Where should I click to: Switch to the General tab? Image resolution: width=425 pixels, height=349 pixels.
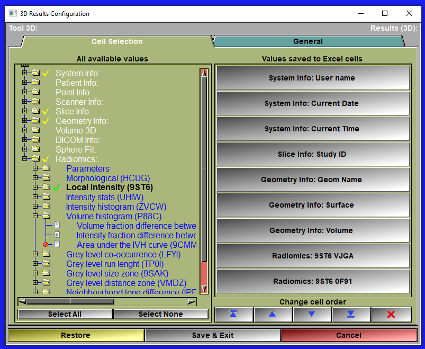pos(308,41)
